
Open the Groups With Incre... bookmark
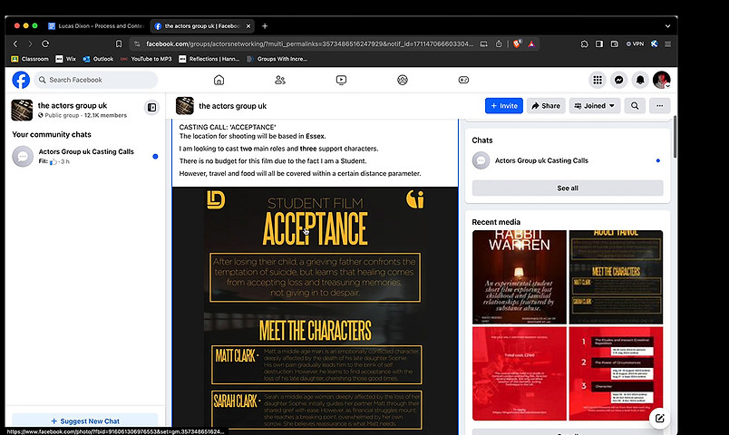[x=277, y=59]
